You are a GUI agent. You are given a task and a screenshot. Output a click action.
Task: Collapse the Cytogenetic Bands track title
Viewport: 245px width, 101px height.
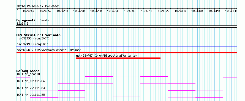pyautogui.click(x=33, y=20)
